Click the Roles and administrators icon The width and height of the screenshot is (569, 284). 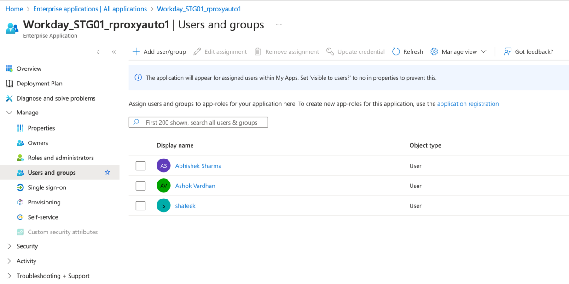20,158
